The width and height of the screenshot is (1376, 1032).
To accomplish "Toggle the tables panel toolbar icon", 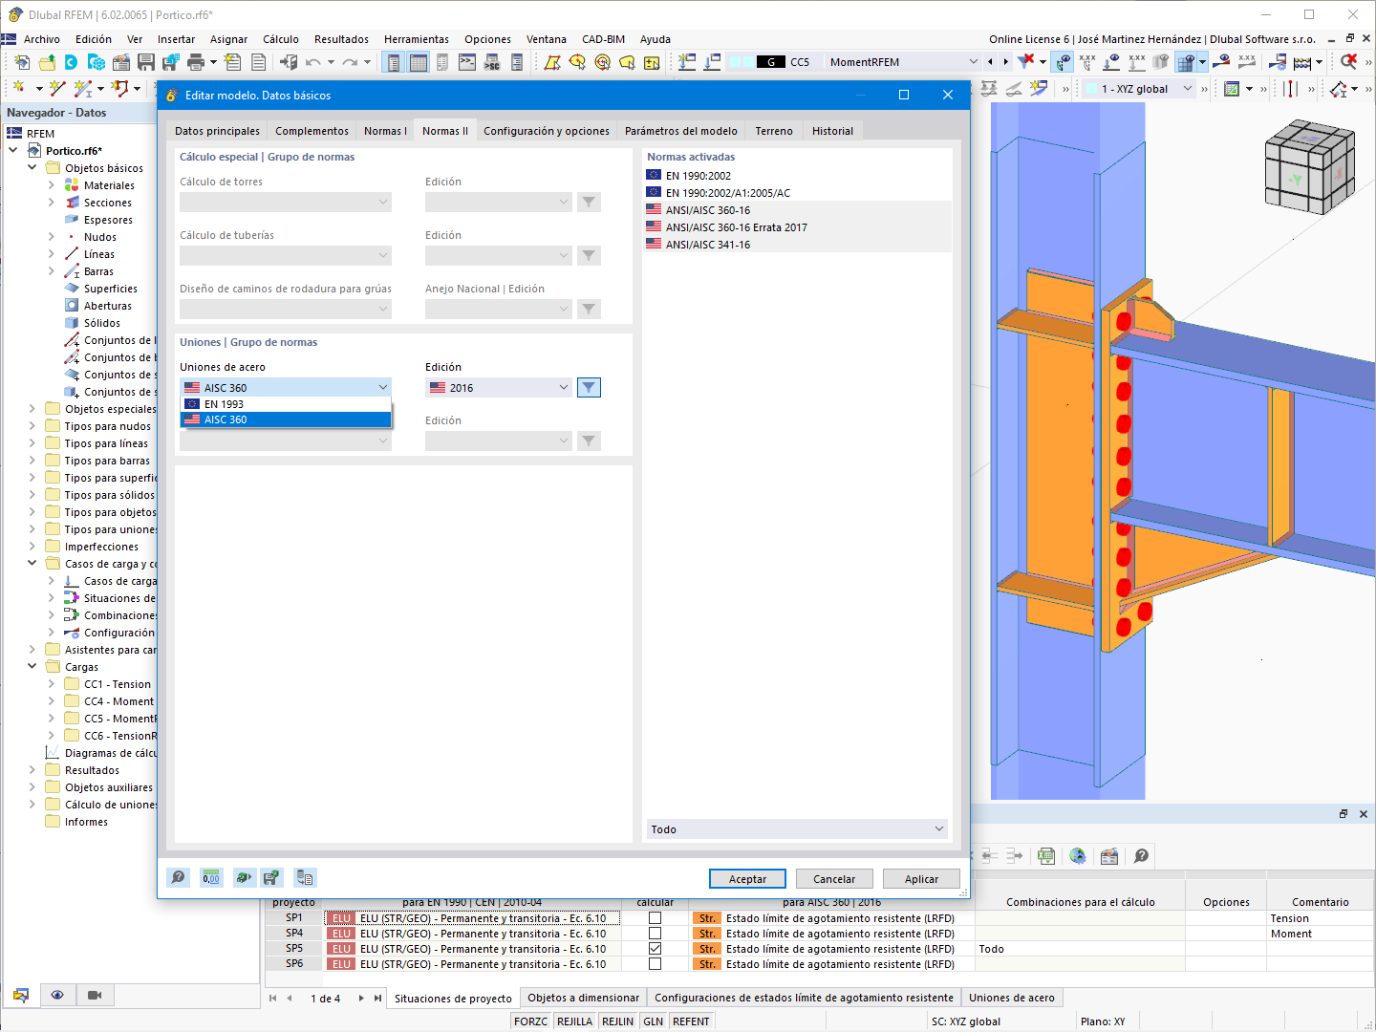I will 418,62.
